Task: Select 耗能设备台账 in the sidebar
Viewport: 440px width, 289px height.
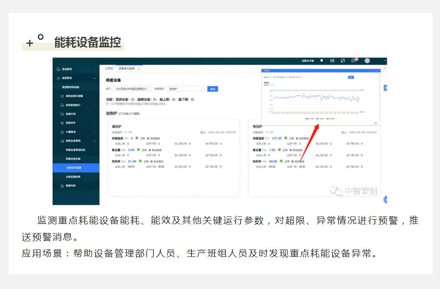Action: pyautogui.click(x=73, y=159)
